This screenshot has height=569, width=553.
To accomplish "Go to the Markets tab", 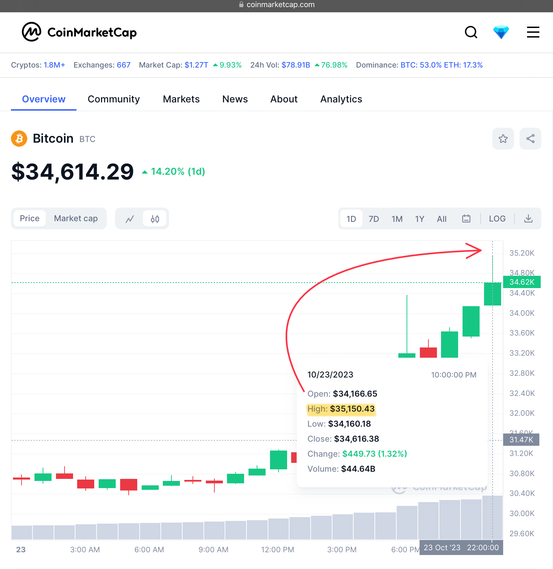I will (181, 99).
